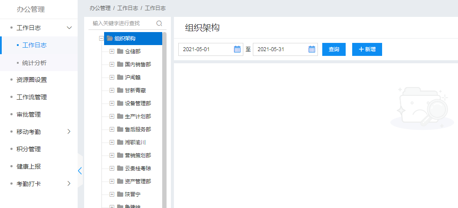Click the search magnifier icon in tree panel
The image size is (458, 208).
click(159, 23)
